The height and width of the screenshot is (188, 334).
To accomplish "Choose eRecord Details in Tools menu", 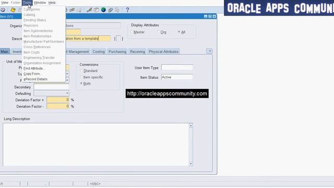I will coord(44,79).
